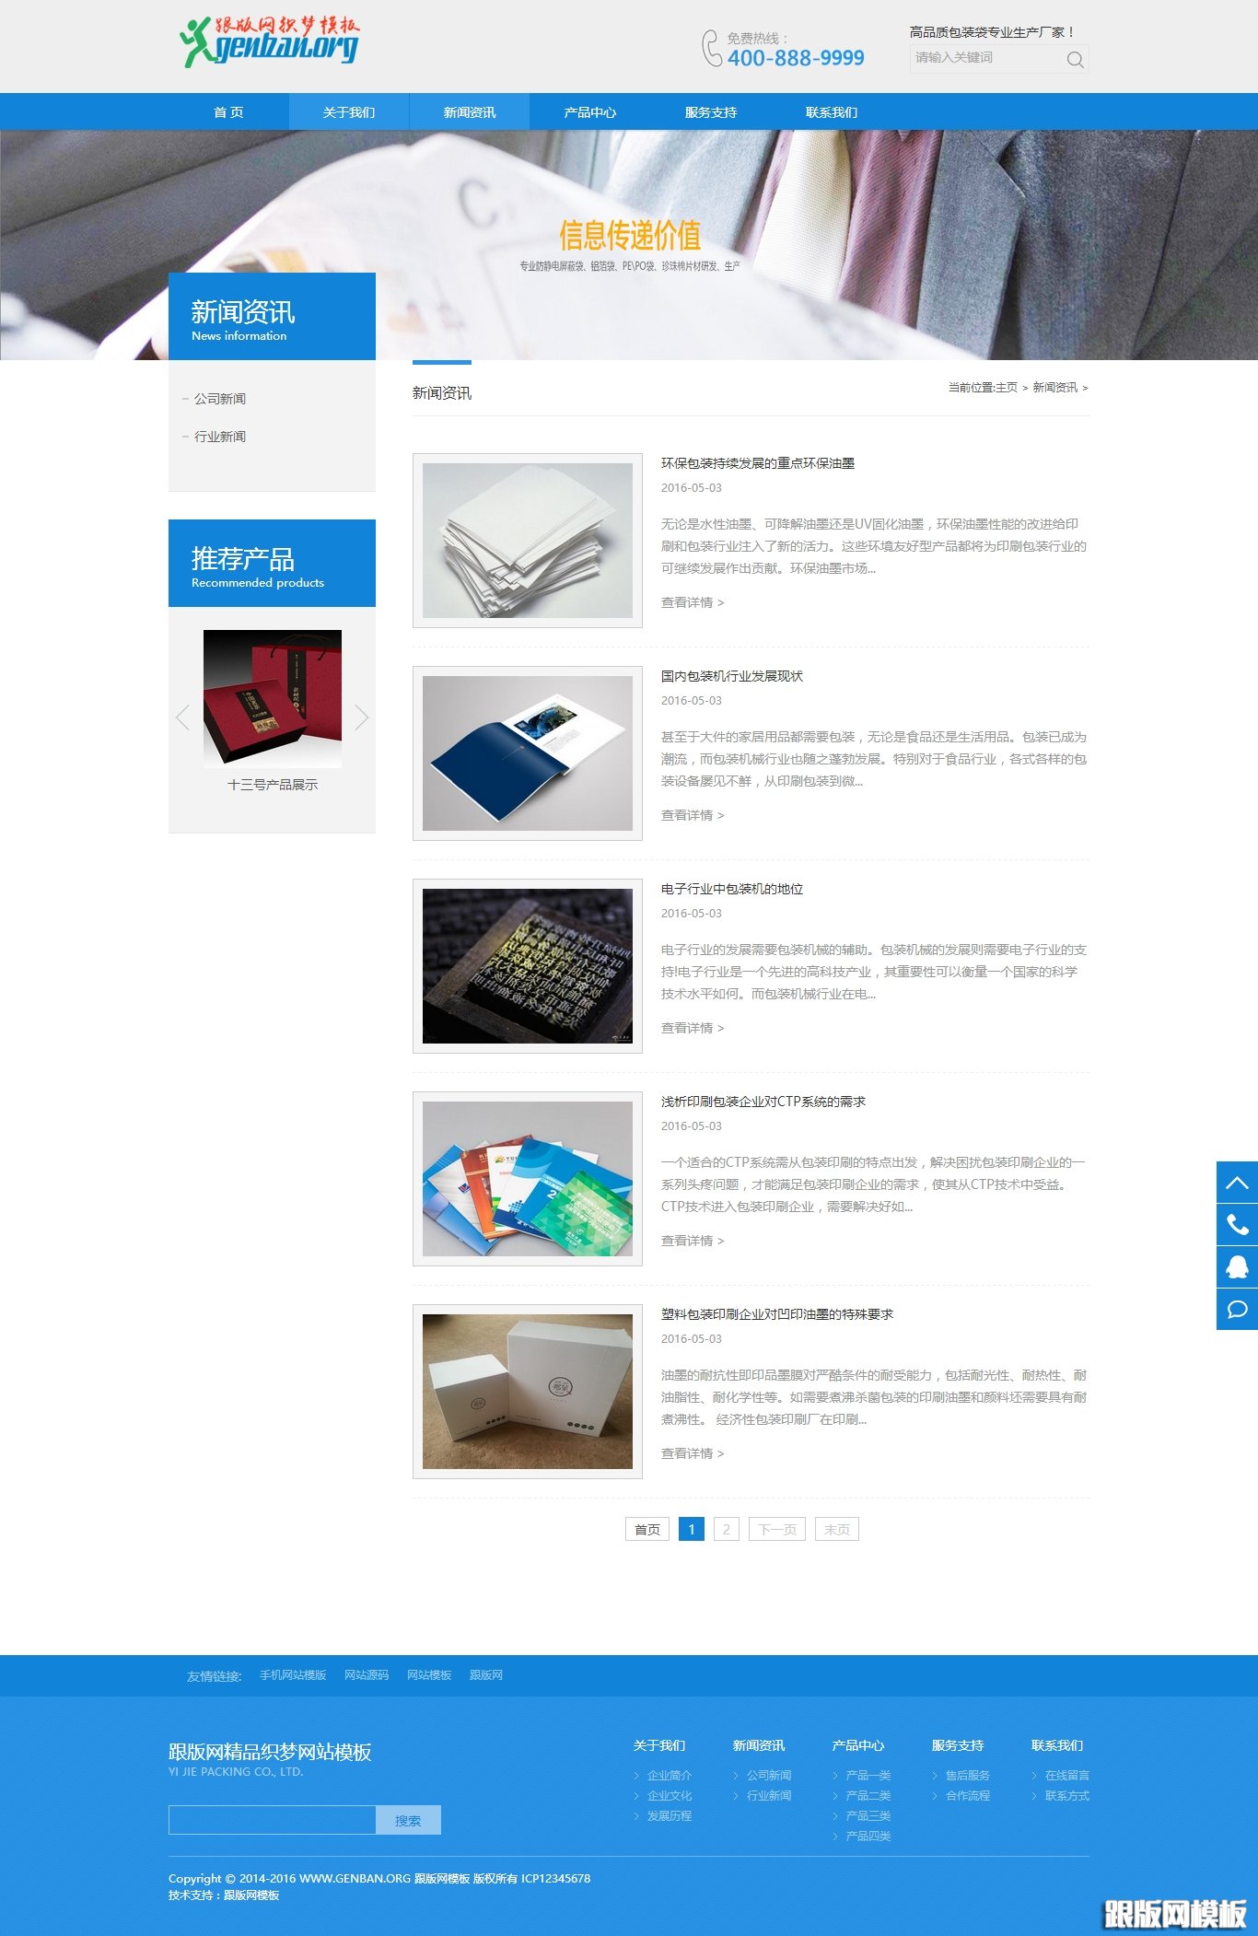Click friend link 网站模板
This screenshot has width=1258, height=1936.
pyautogui.click(x=429, y=1675)
